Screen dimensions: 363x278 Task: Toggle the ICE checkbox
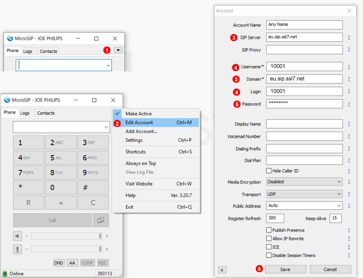[269, 247]
